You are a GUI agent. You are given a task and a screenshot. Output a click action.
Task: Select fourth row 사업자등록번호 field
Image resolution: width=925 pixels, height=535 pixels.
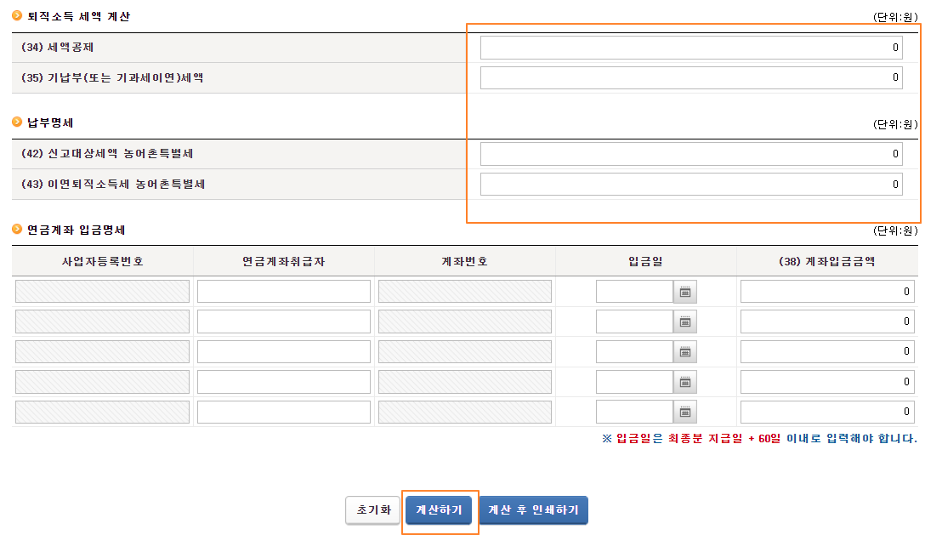[x=103, y=382]
